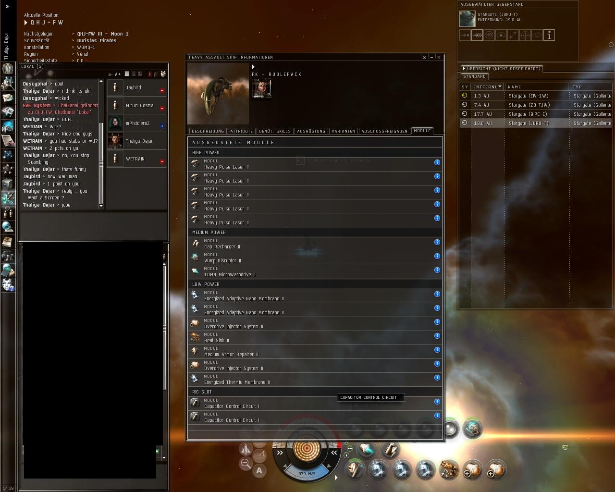Expand the sidebar with double-chevron arrow
The width and height of the screenshot is (615, 492).
click(x=7, y=7)
